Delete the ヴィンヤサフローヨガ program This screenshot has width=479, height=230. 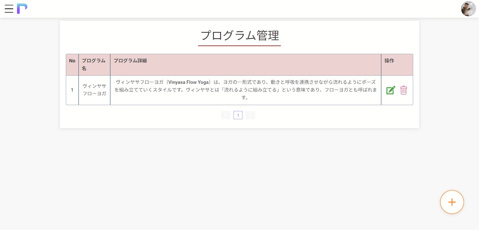coord(404,90)
